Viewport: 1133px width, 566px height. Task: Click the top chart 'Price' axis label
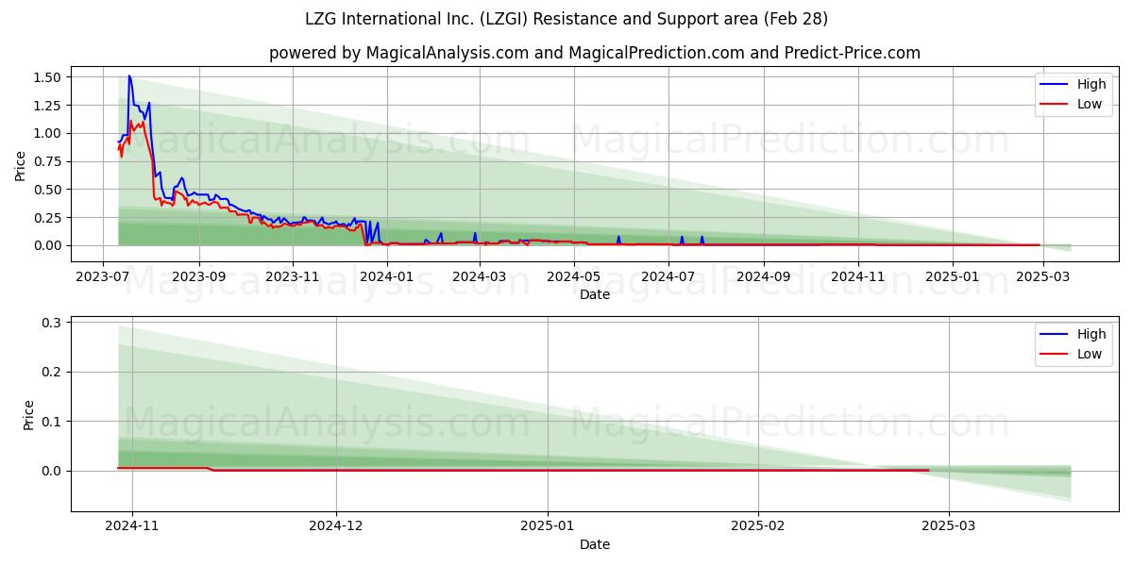[x=21, y=164]
